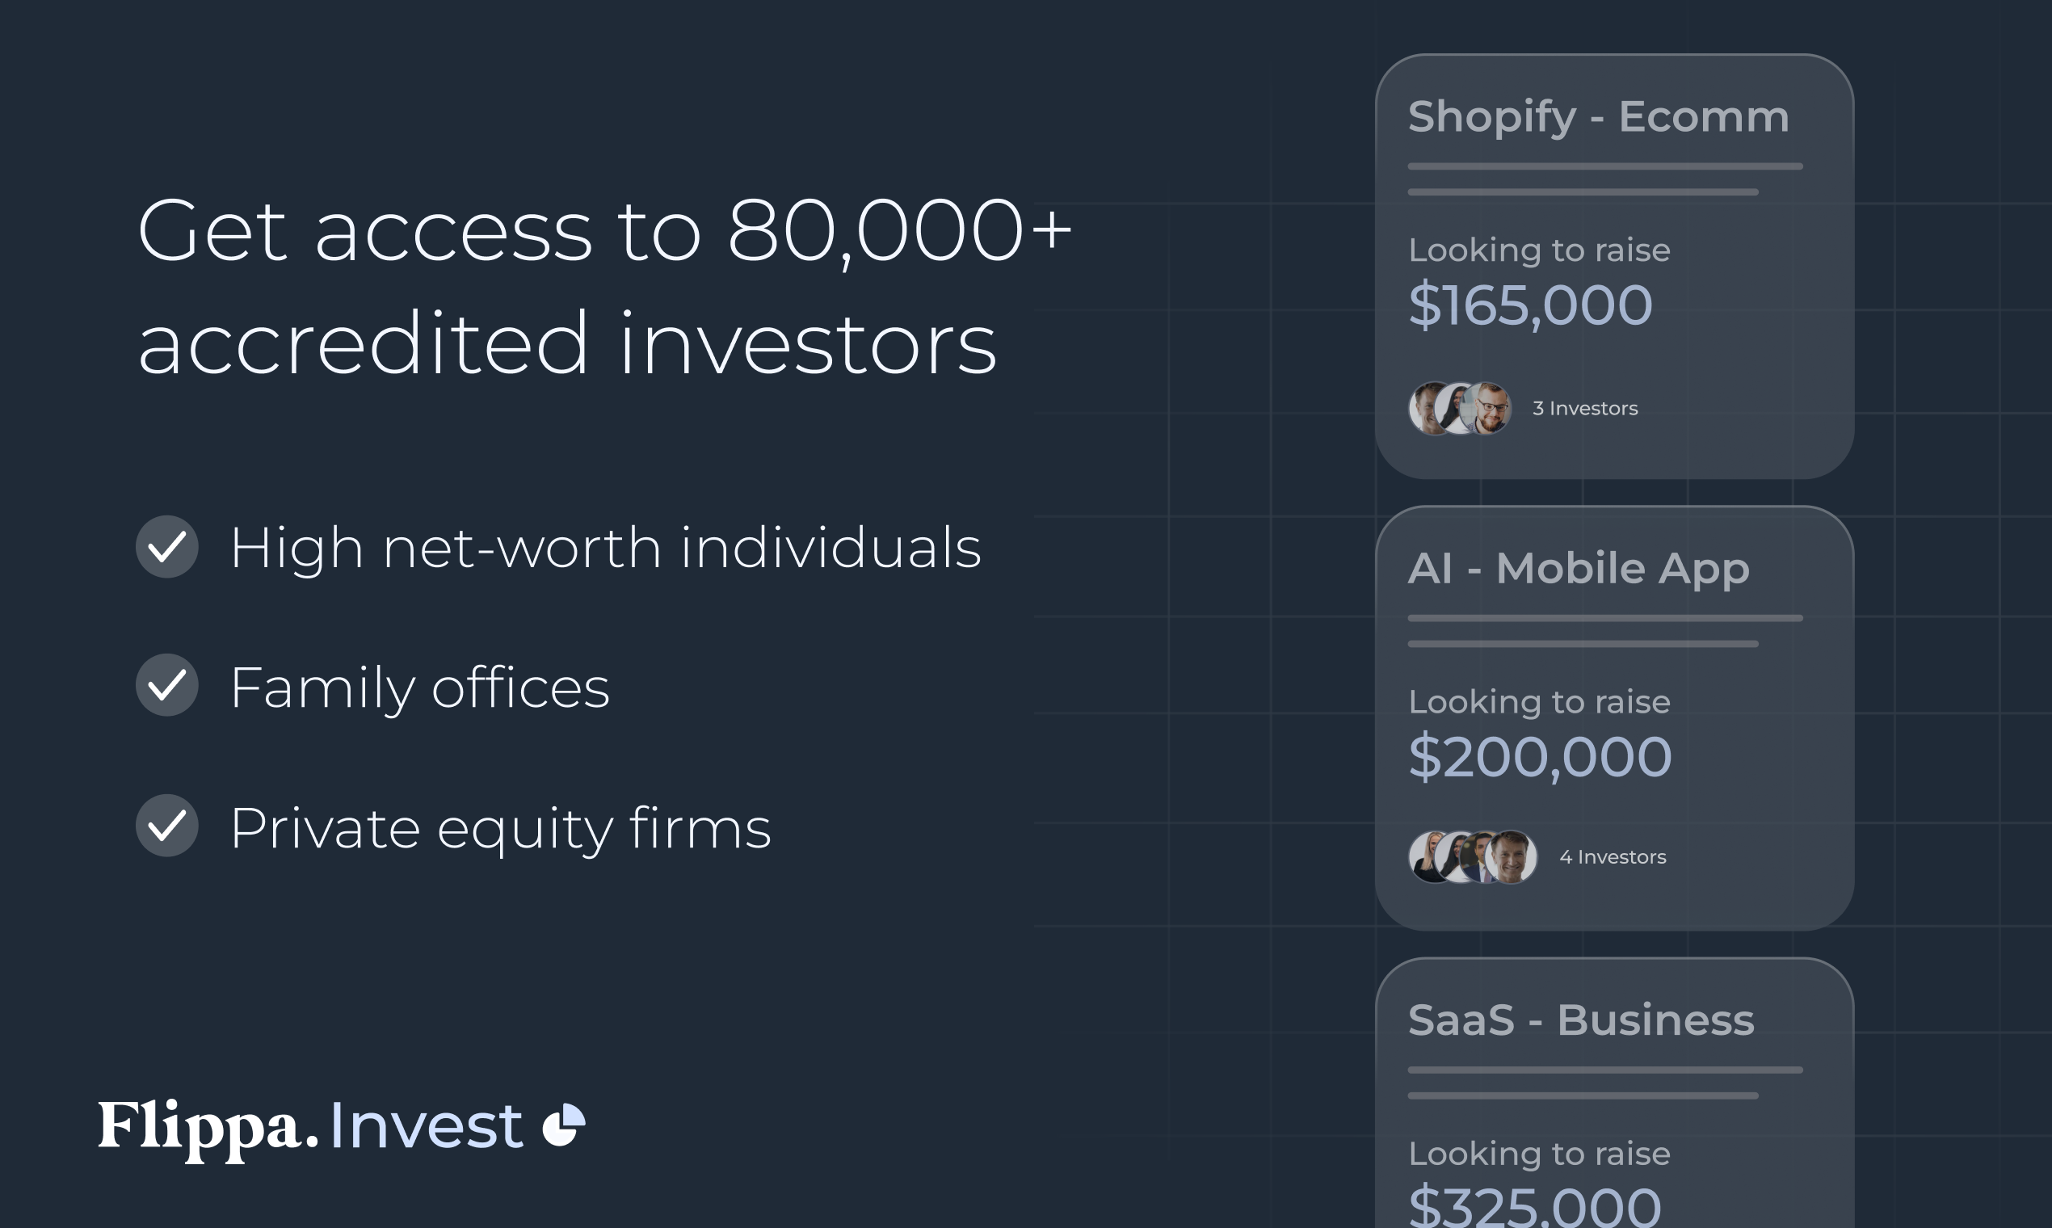Select the $165,000 raise amount
This screenshot has height=1228, width=2052.
click(1531, 305)
